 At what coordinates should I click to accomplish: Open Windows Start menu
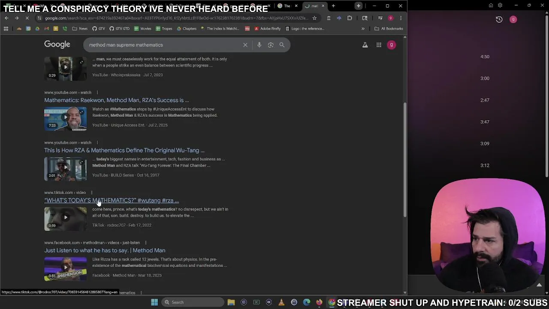[154, 302]
